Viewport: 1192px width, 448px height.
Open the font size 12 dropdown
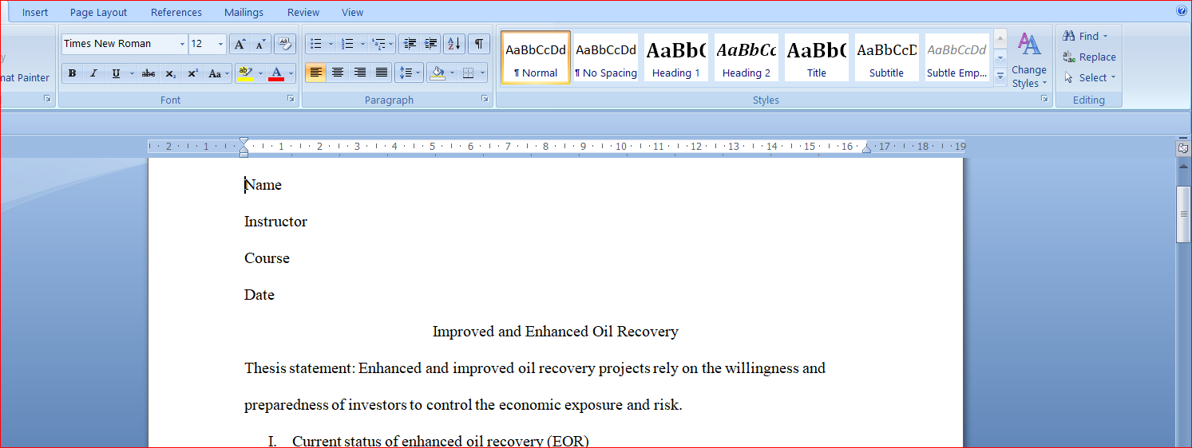tap(220, 44)
